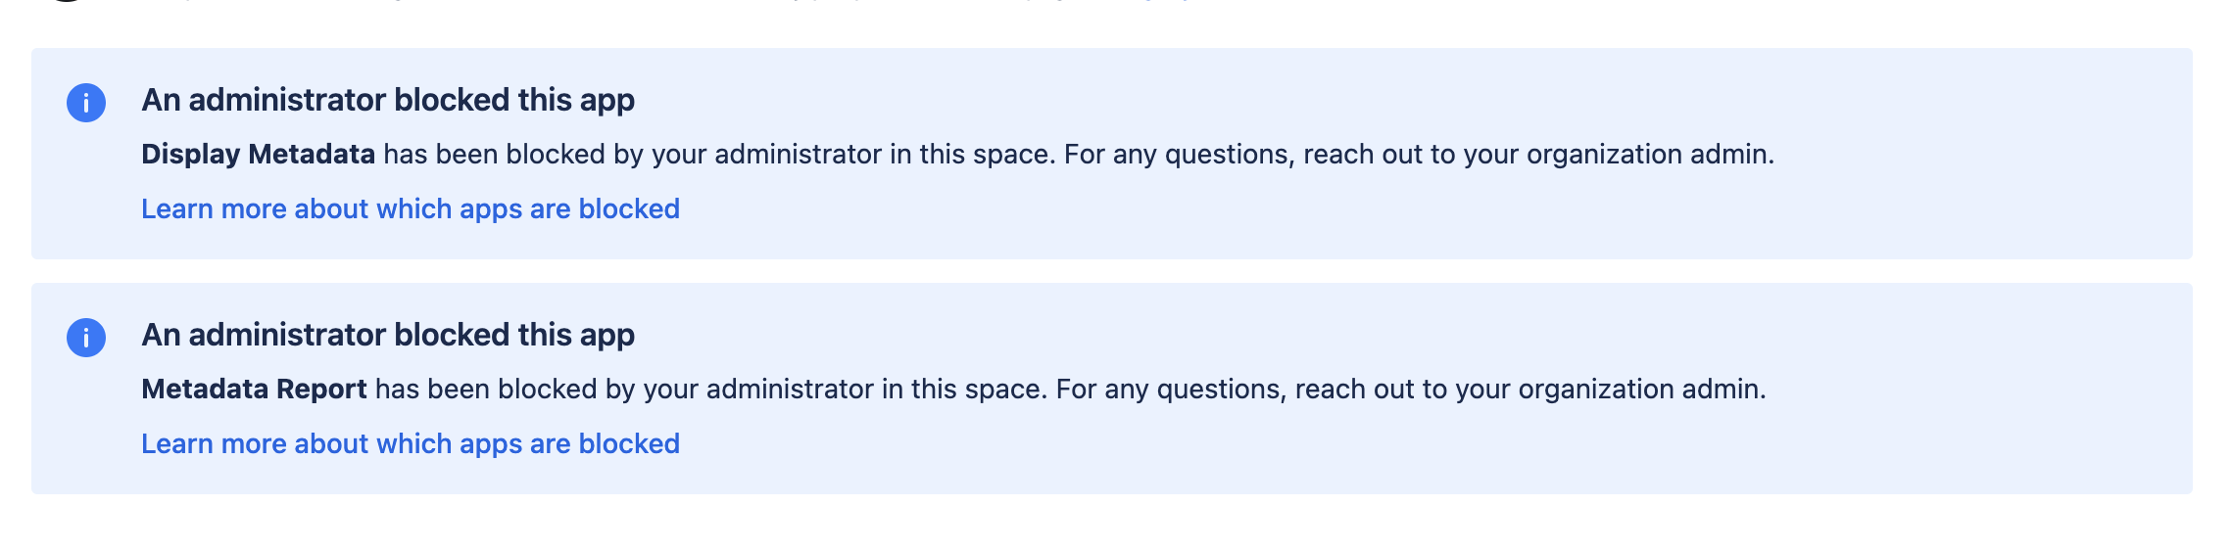Click the info icon beside Display Metadata notice

pyautogui.click(x=86, y=102)
